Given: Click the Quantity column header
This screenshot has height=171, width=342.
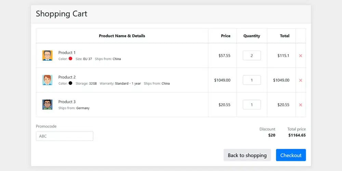Looking at the screenshot, I should [252, 36].
